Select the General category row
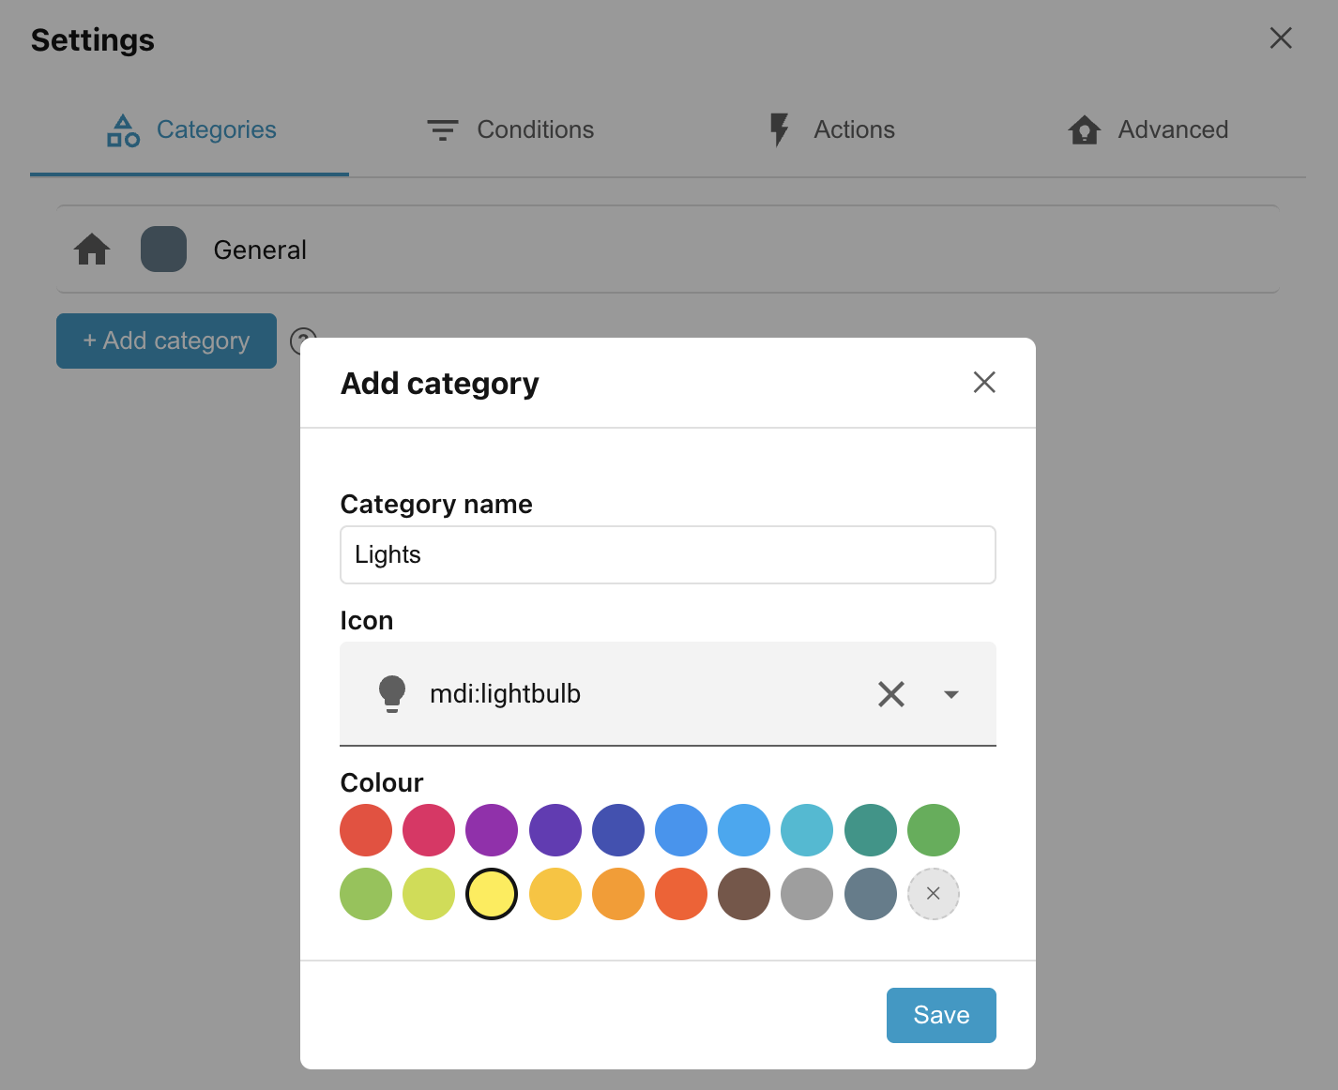This screenshot has width=1338, height=1090. [668, 250]
